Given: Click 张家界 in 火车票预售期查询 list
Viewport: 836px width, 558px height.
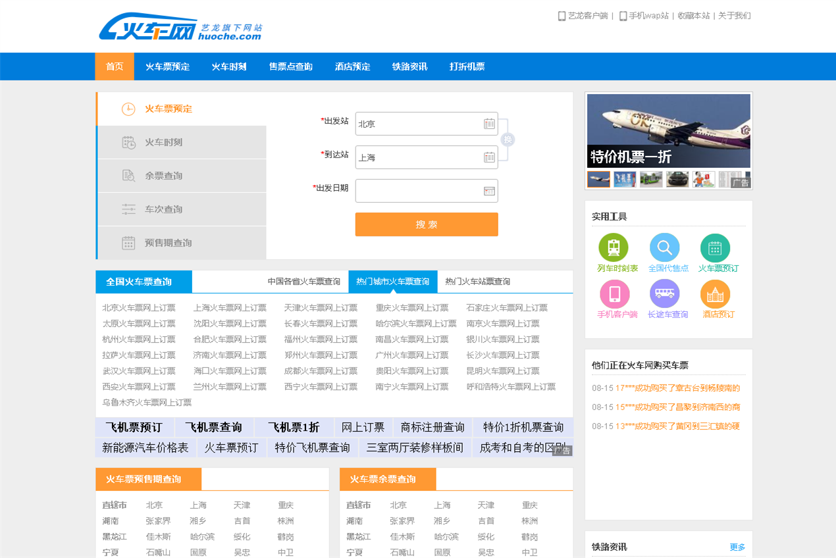Looking at the screenshot, I should tap(158, 521).
